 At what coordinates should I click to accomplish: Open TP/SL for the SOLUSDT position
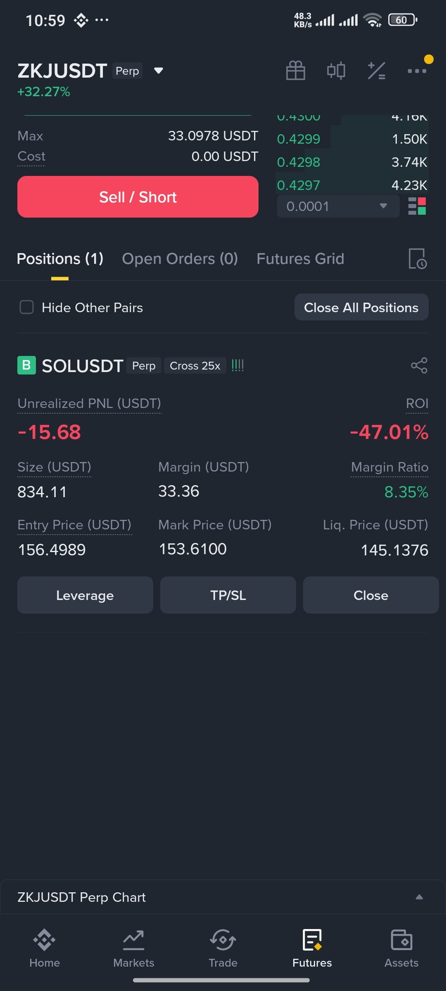point(228,595)
